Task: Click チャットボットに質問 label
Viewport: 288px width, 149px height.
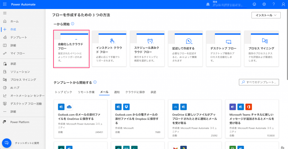Action: click(27, 143)
